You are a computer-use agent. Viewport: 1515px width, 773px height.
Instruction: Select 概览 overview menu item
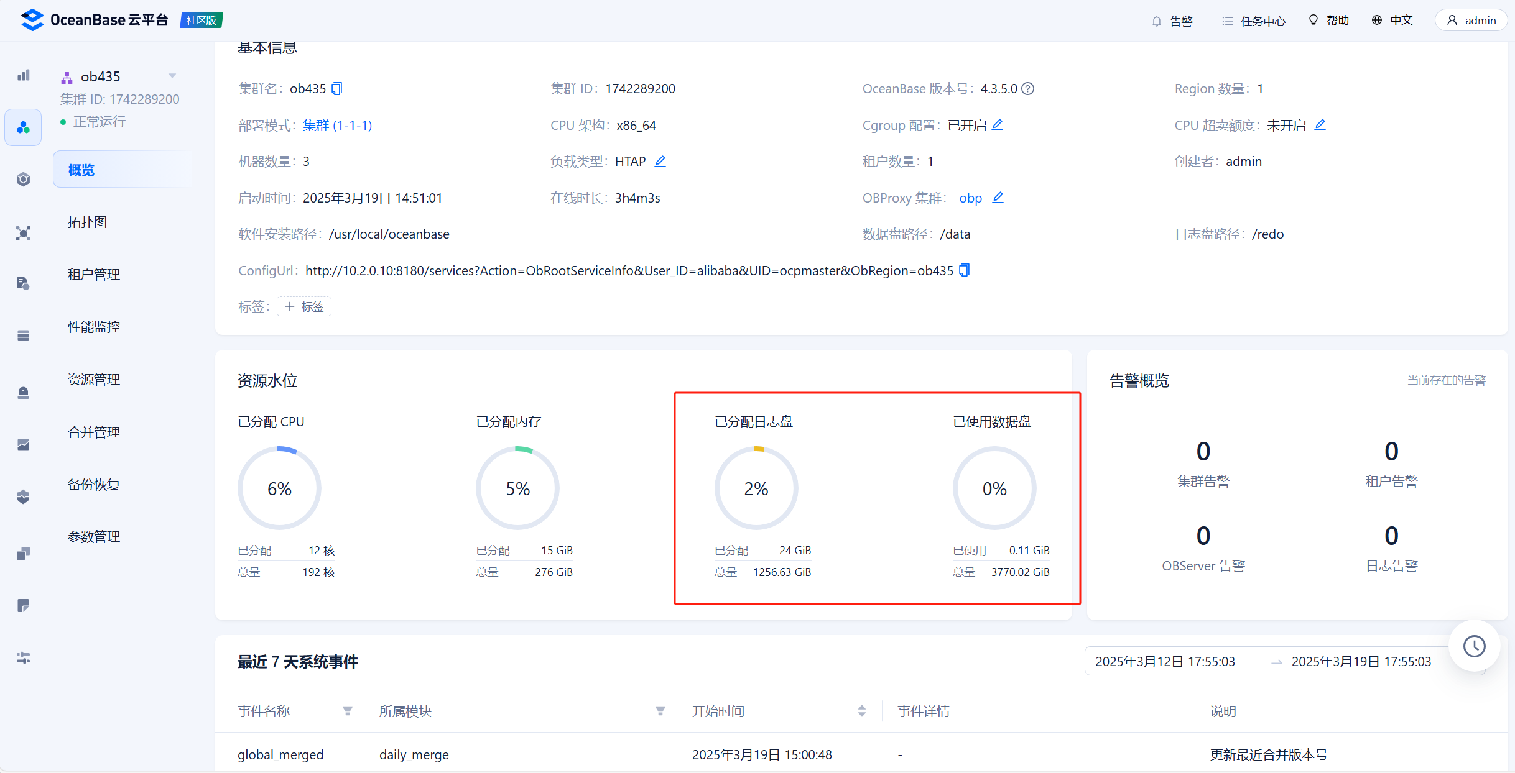pyautogui.click(x=123, y=170)
